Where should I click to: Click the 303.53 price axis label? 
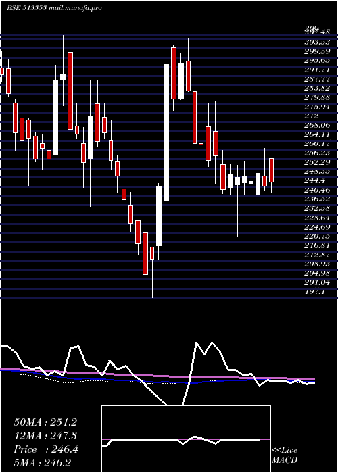317,42
